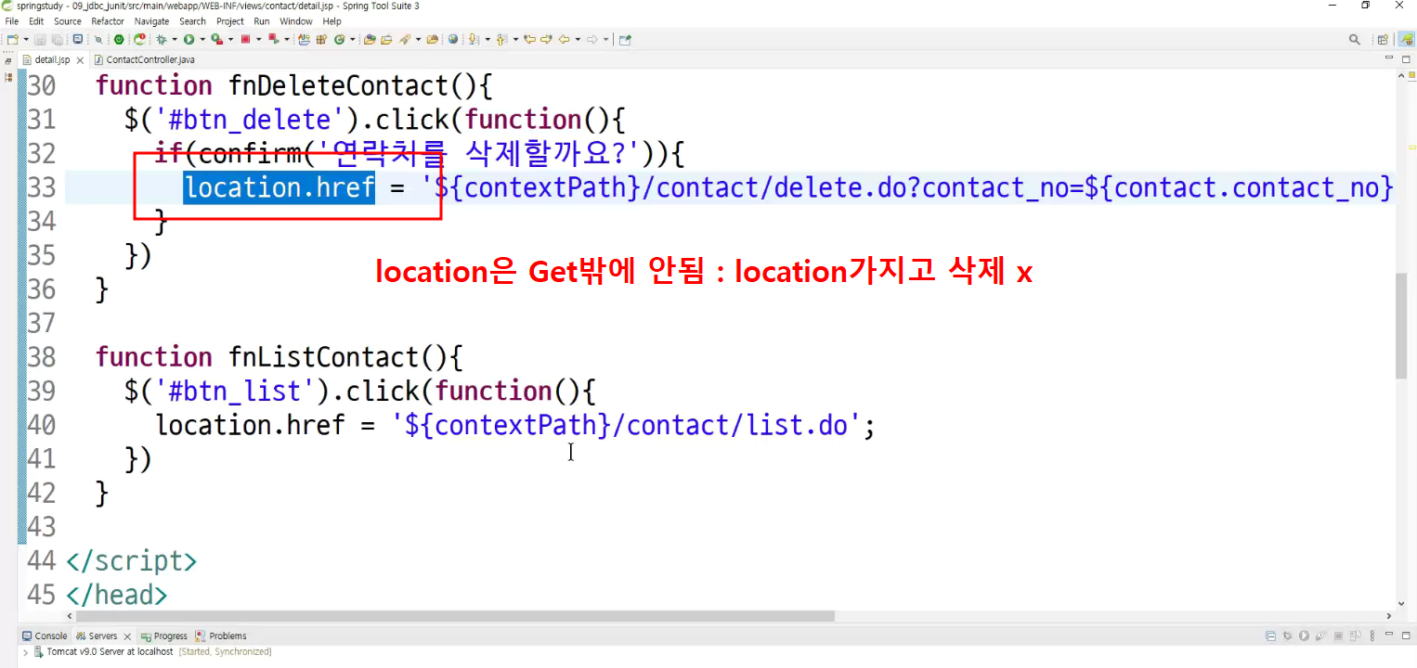The height and width of the screenshot is (668, 1417).
Task: Open the Navigate menu
Action: pos(152,20)
